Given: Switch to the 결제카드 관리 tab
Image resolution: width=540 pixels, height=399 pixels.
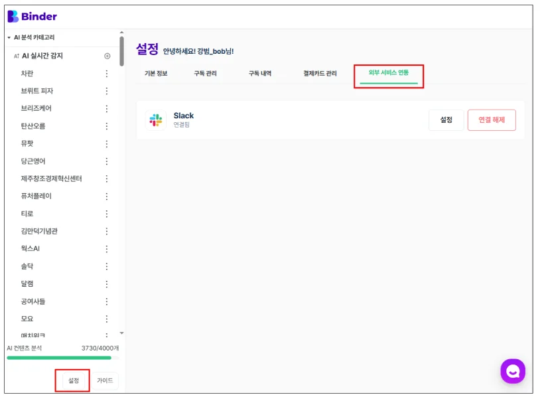Looking at the screenshot, I should [x=320, y=73].
